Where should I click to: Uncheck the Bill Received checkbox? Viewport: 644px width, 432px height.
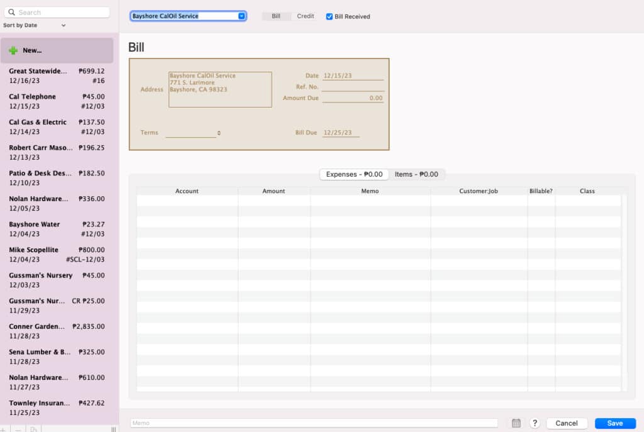click(x=328, y=16)
